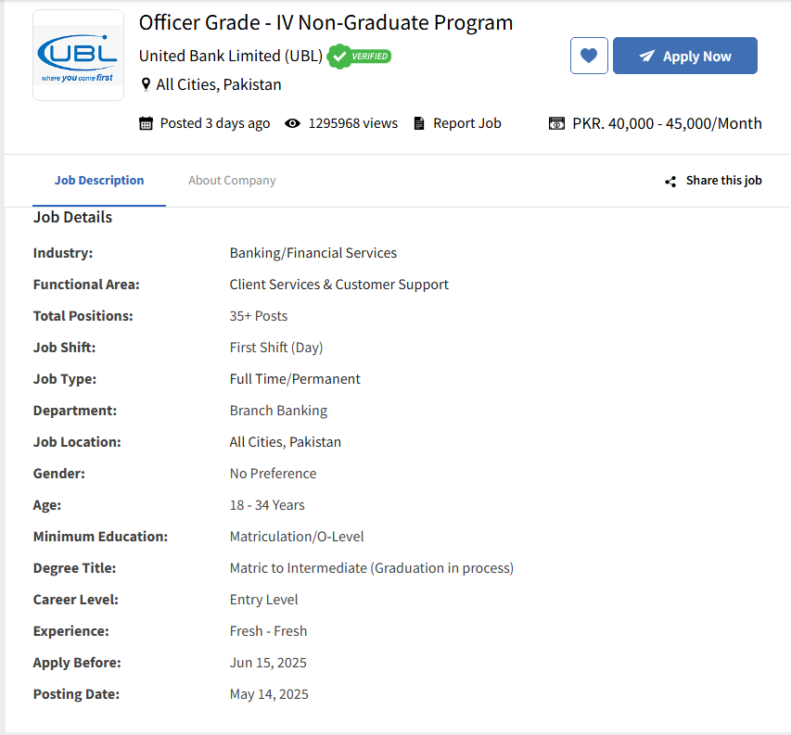Click the 'Posted 3 days ago' text

point(215,123)
